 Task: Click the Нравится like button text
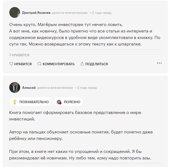pyautogui.click(x=23, y=64)
